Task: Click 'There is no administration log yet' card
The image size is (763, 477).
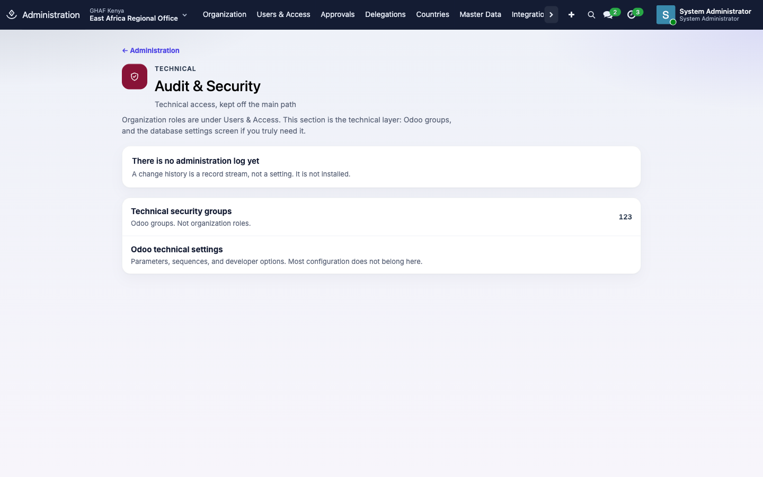Action: (381, 167)
